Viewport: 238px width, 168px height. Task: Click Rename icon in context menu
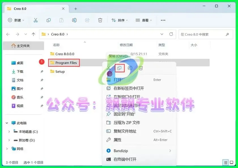tap(130, 68)
